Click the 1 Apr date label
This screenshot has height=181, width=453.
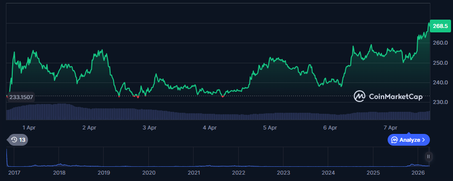click(29, 128)
